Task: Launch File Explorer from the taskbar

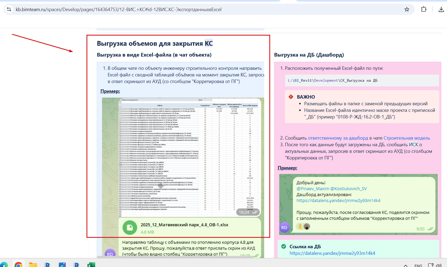Action: (x=33, y=264)
